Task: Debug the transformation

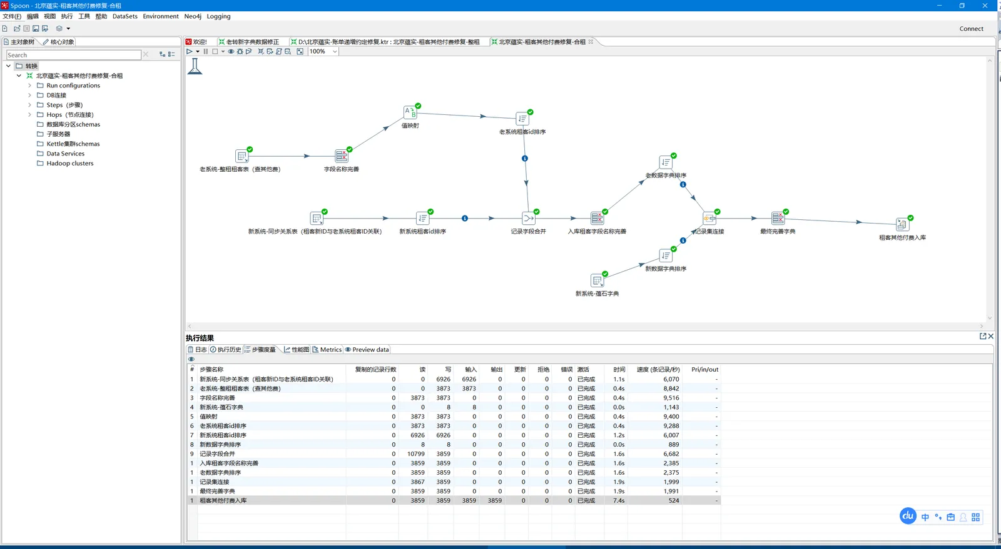Action: coord(240,51)
